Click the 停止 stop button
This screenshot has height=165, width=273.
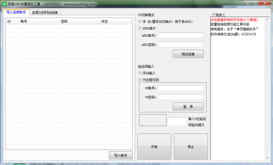191,146
